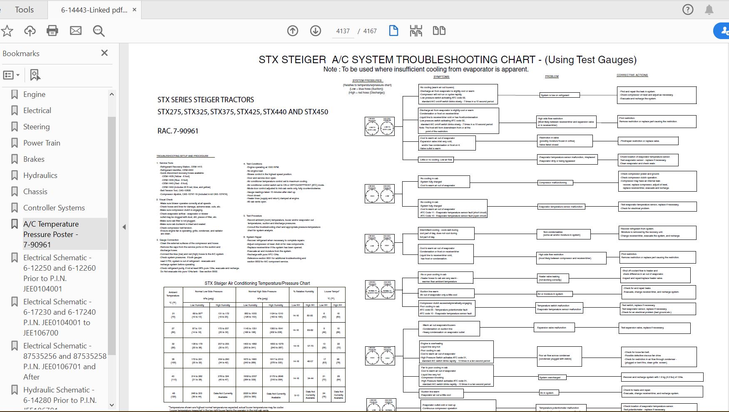The width and height of the screenshot is (729, 412).
Task: Activate the fit page scrolling icon
Action: click(x=416, y=31)
